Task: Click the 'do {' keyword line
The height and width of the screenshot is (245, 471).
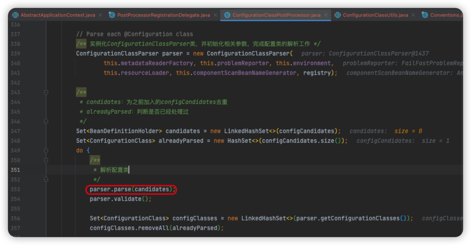Action: (83, 151)
